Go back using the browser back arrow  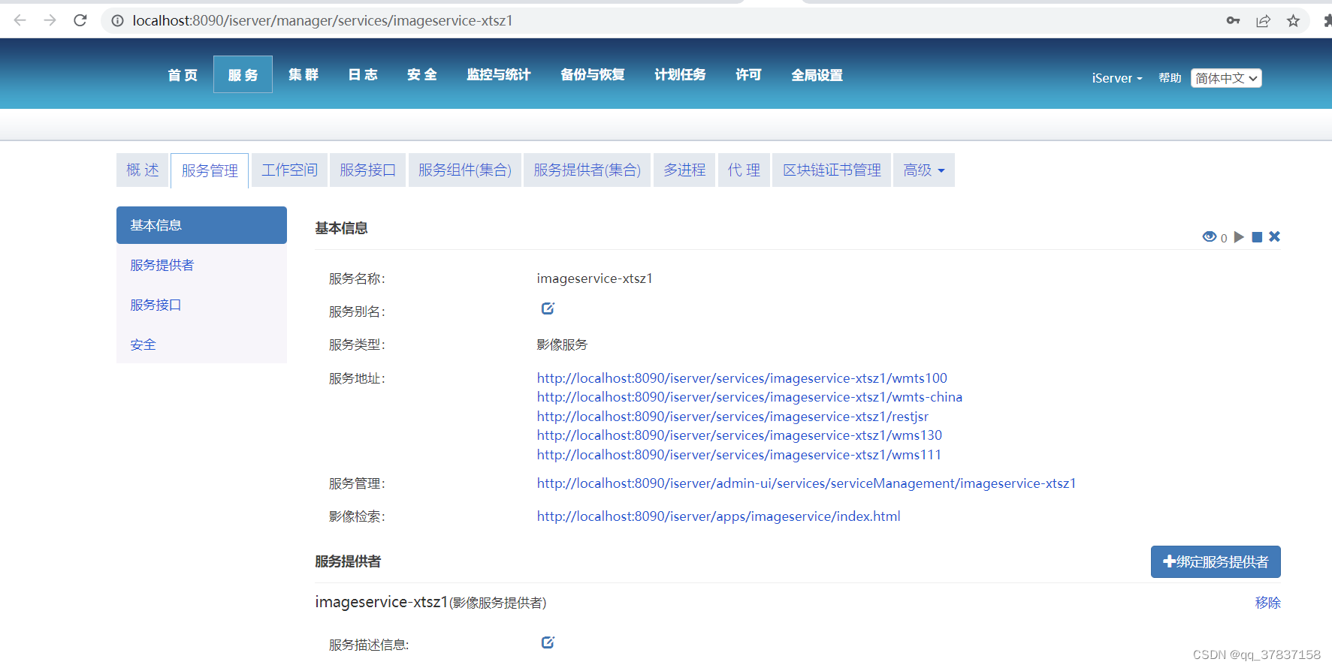[x=20, y=20]
